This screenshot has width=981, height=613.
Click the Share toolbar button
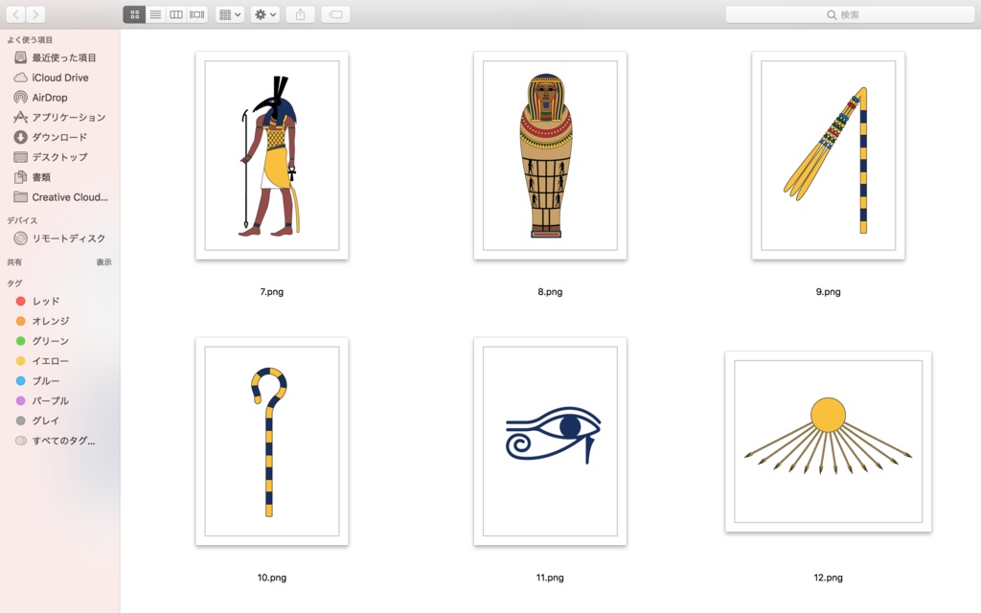pyautogui.click(x=300, y=14)
